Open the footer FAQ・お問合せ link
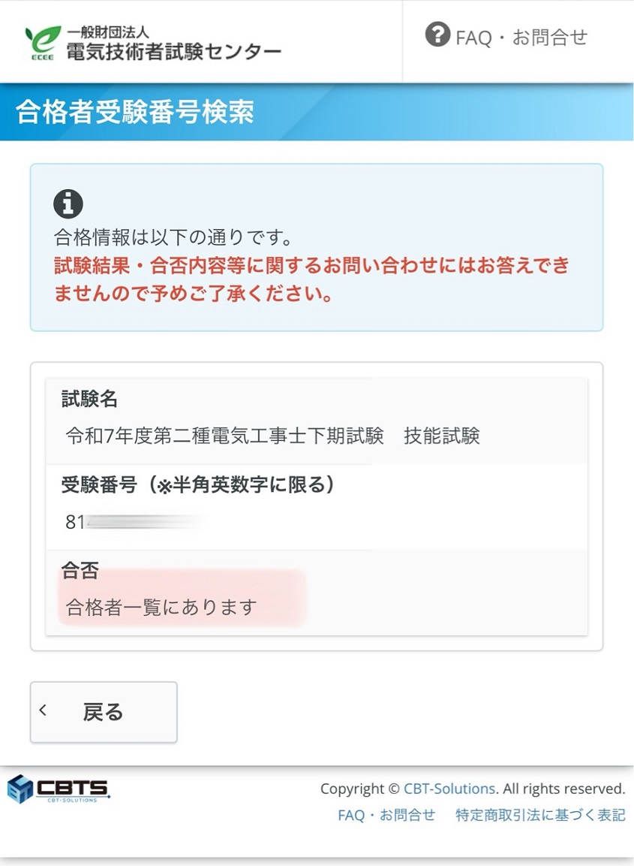This screenshot has height=866, width=634. pos(386,815)
